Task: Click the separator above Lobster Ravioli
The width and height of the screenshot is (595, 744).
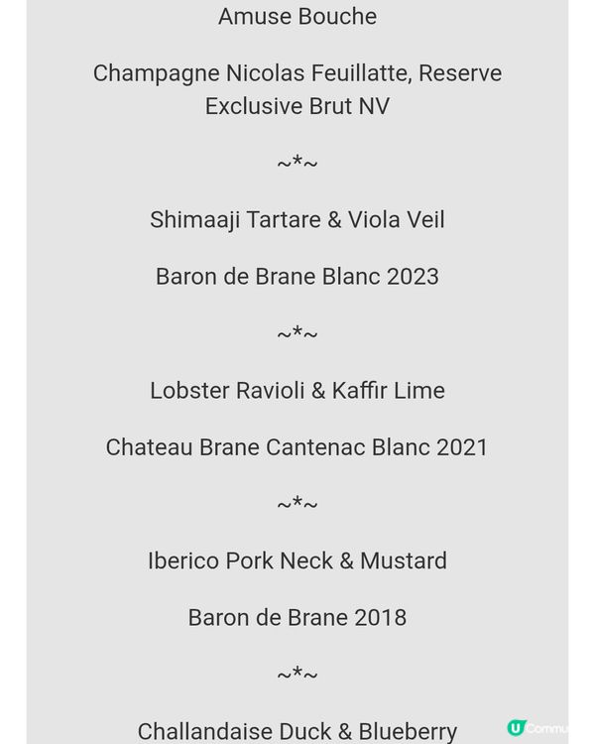Action: coord(297,333)
